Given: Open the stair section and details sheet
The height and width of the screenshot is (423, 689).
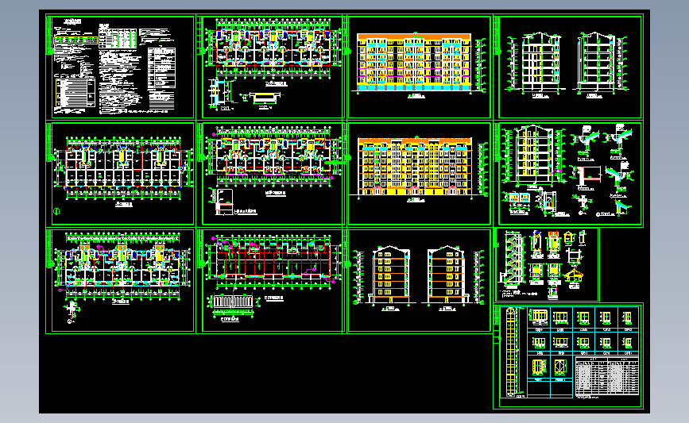Looking at the screenshot, I should point(546,264).
